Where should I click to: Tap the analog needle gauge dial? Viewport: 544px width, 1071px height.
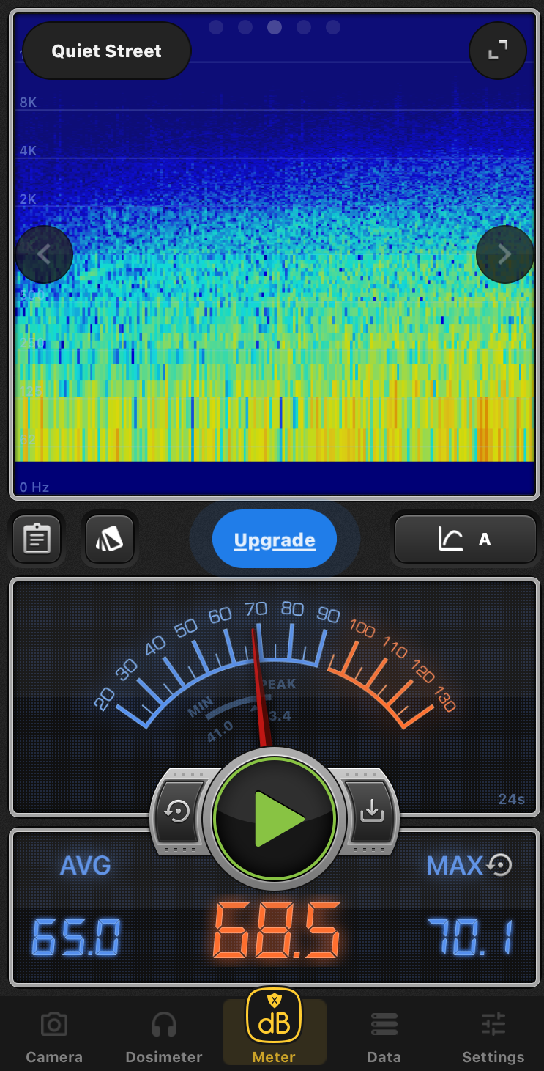coord(275,667)
